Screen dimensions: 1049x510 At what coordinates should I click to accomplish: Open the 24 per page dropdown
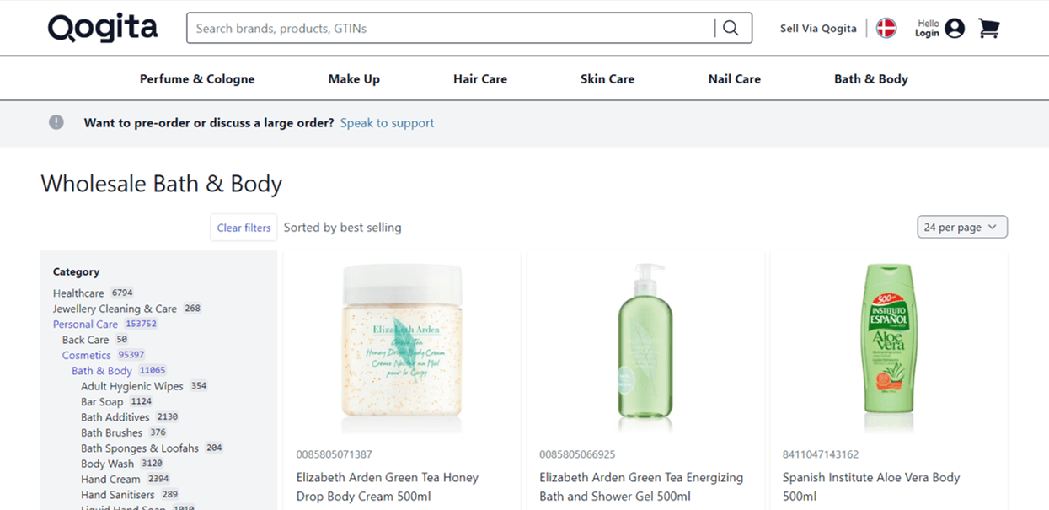point(961,227)
